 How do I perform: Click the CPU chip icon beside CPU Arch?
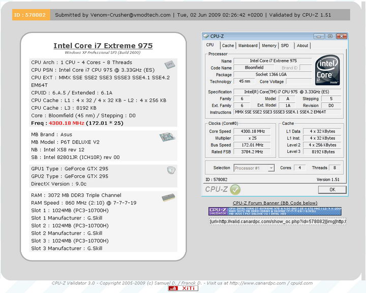tap(170, 64)
